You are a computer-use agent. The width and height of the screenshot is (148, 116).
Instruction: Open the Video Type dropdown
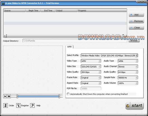pyautogui.click(x=91, y=61)
